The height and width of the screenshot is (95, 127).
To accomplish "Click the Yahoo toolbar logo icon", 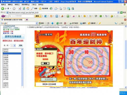I will pos(4,16).
